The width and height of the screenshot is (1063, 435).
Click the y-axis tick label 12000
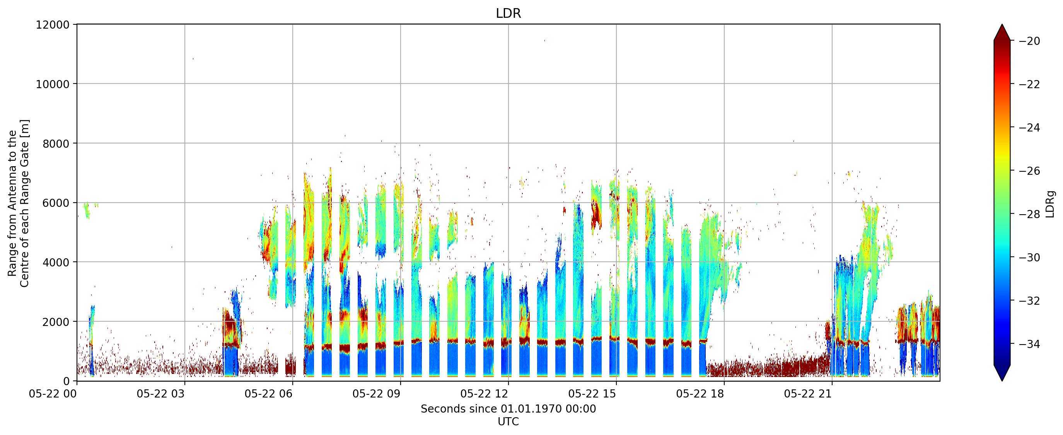[x=53, y=25]
